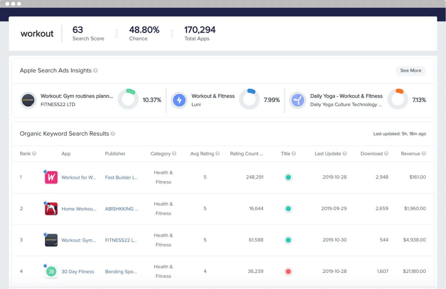Click the help icon beside Apple Search Ads Insights

pyautogui.click(x=95, y=70)
